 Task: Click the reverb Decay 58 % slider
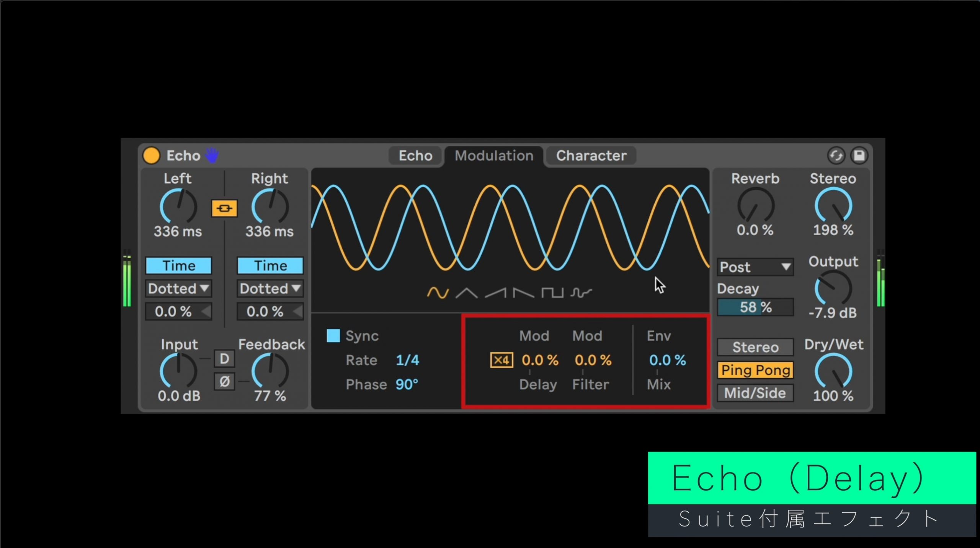tap(755, 307)
